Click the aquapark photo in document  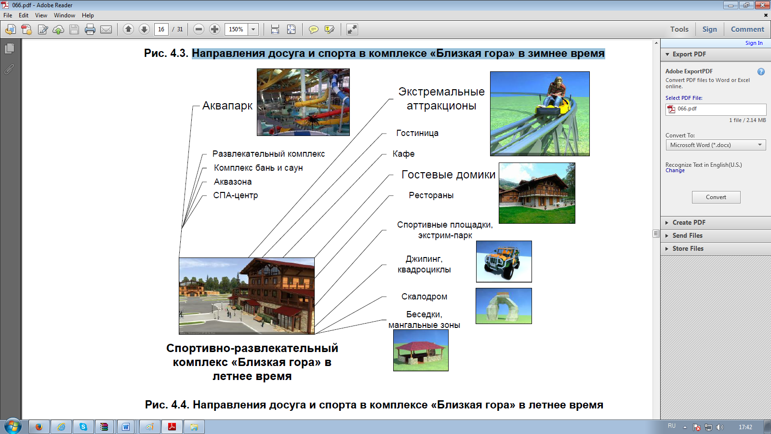tap(303, 102)
